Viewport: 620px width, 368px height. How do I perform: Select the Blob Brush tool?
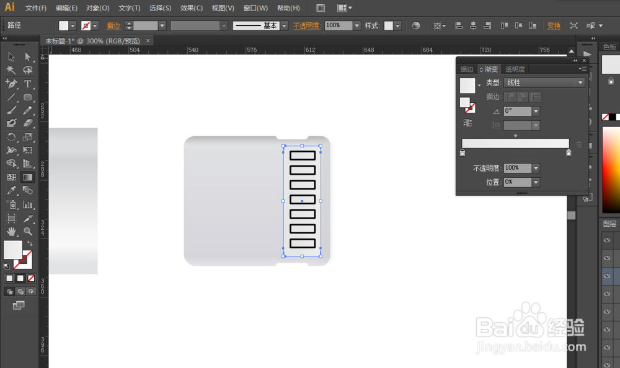pyautogui.click(x=11, y=123)
